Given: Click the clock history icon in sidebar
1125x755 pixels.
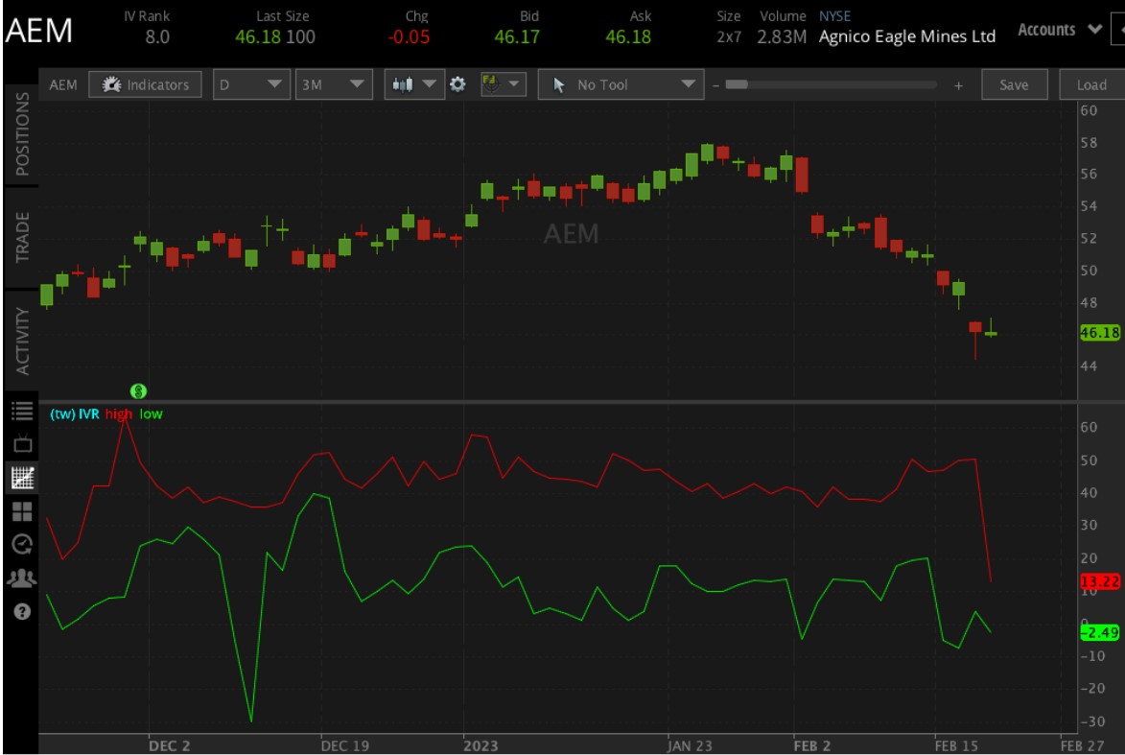Looking at the screenshot, I should click(21, 544).
